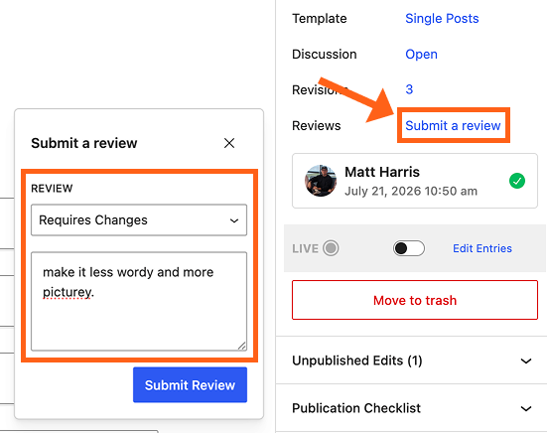Open the Submit a review link
This screenshot has width=547, height=433.
pyautogui.click(x=453, y=125)
